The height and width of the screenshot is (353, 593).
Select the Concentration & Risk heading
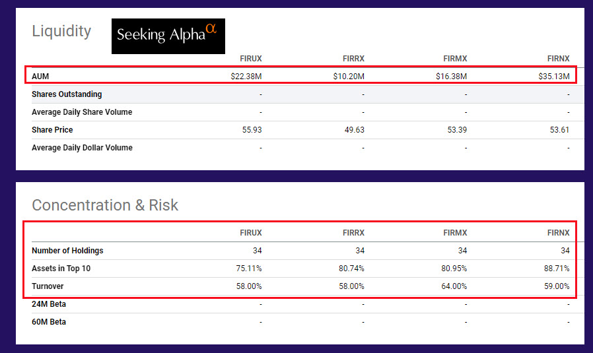pos(105,205)
